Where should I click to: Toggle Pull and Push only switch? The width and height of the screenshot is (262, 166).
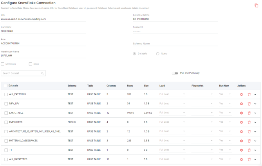(x=175, y=73)
